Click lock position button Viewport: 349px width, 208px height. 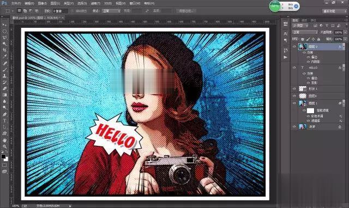click(x=313, y=39)
